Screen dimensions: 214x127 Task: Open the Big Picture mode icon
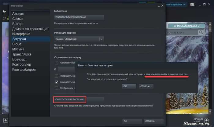point(192,5)
